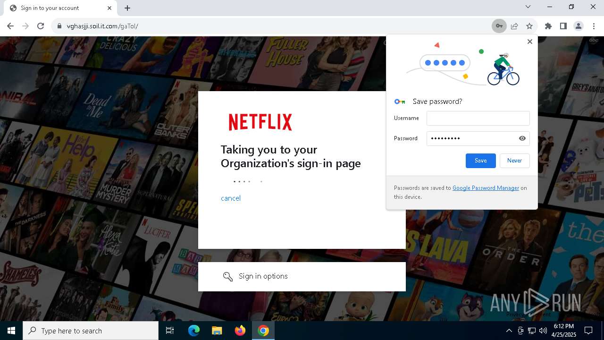The height and width of the screenshot is (340, 604).
Task: Open a new tab
Action: [127, 8]
